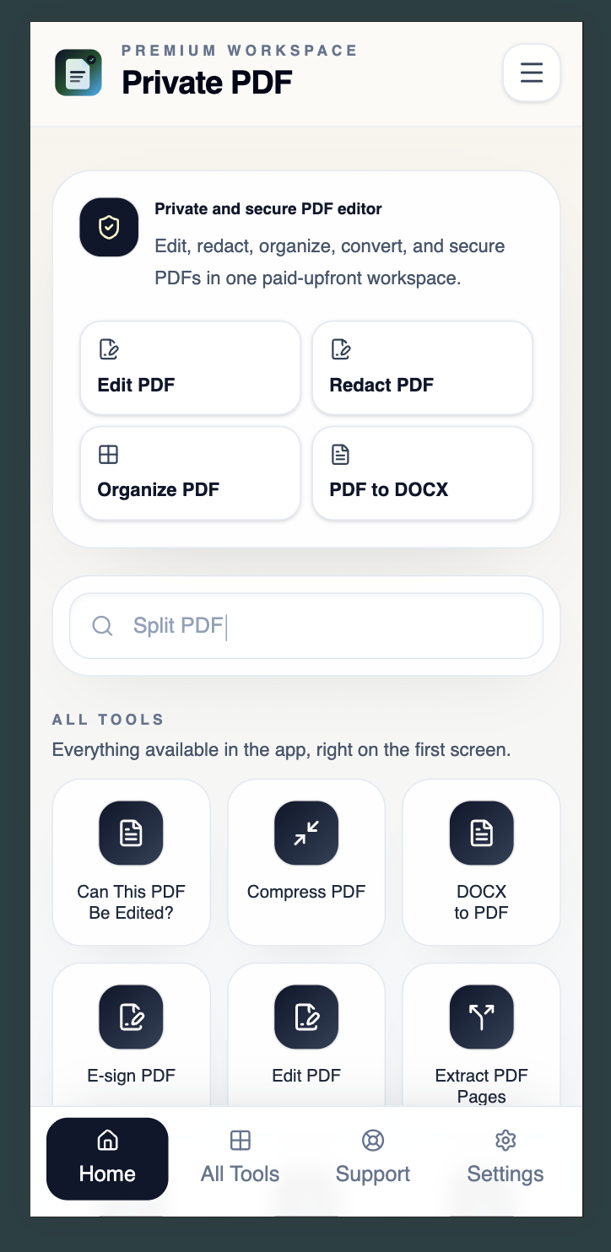The height and width of the screenshot is (1252, 611).
Task: Click the Private PDF title heading
Action: pyautogui.click(x=207, y=83)
